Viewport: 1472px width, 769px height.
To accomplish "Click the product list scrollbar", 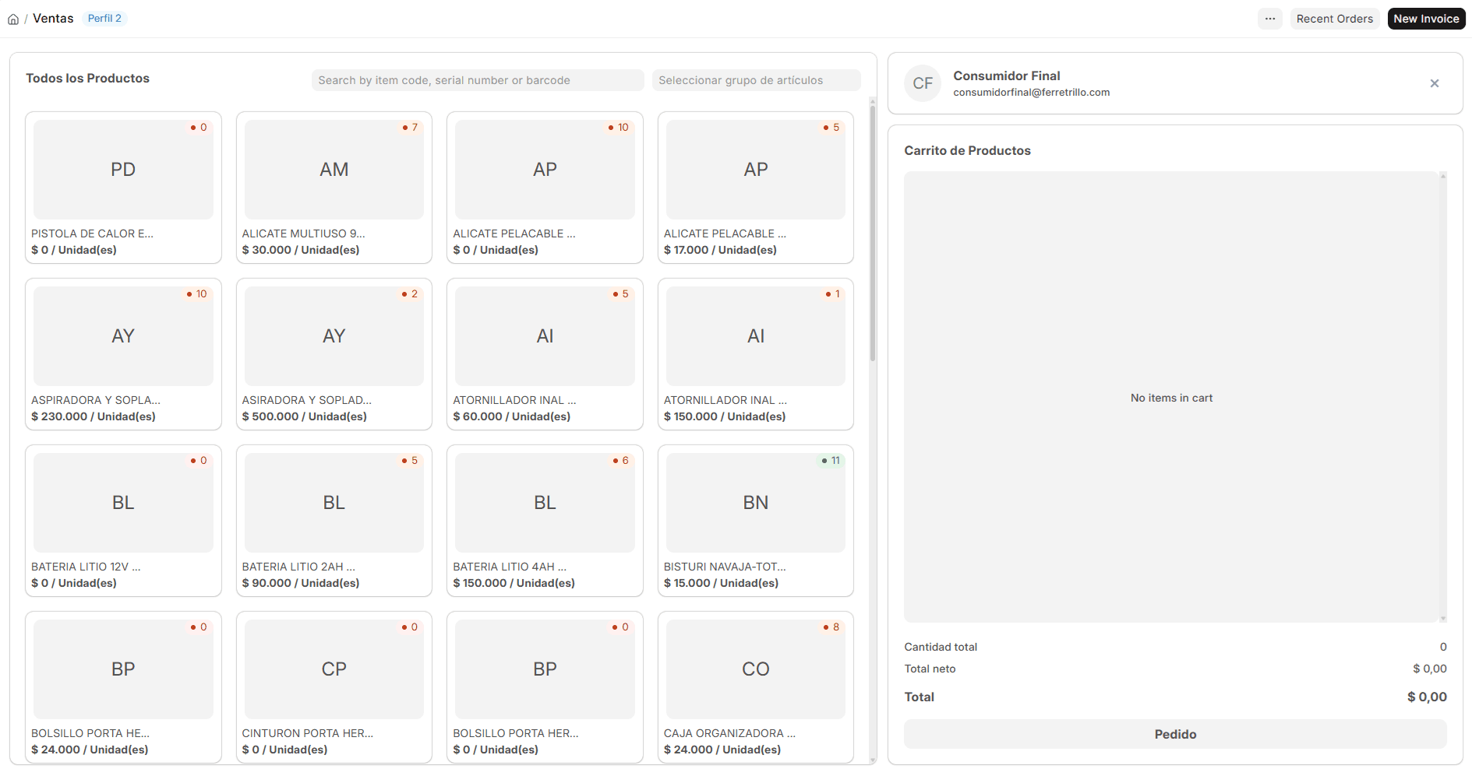I will click(873, 234).
